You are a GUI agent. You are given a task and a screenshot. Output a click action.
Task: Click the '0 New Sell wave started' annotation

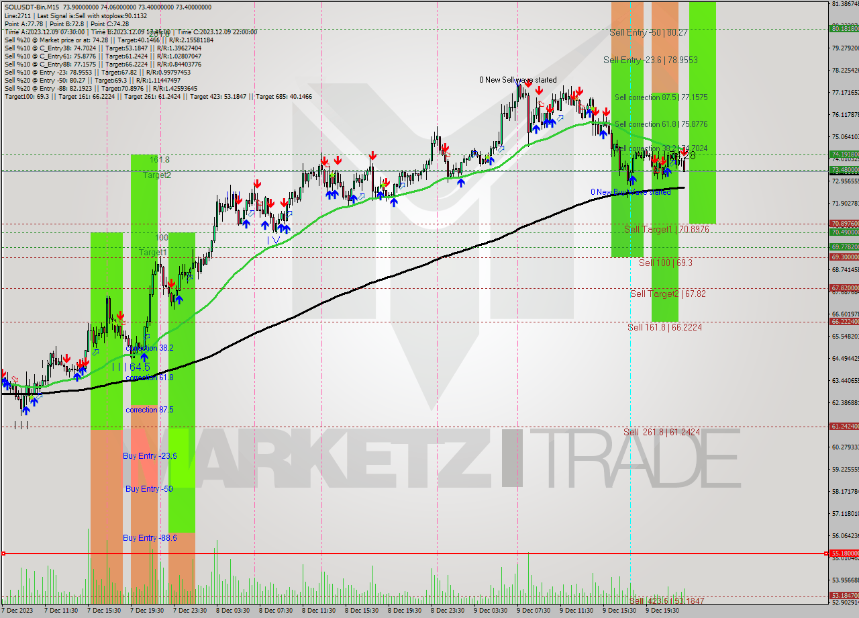point(517,80)
